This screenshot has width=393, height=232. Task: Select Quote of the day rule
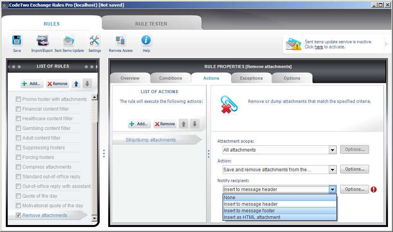click(x=40, y=196)
